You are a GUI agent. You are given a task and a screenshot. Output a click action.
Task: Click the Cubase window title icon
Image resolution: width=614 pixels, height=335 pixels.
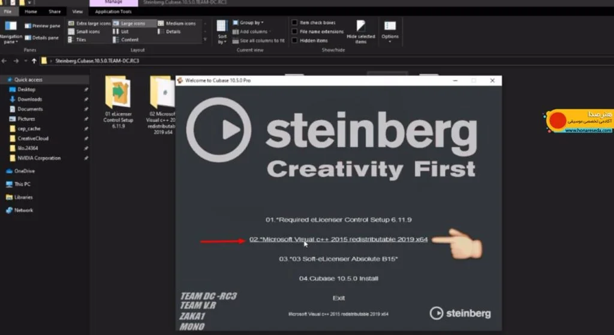click(180, 80)
